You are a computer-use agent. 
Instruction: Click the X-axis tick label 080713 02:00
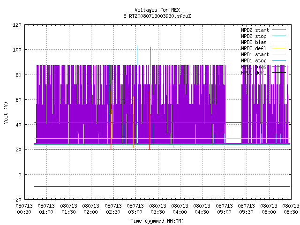coord(90,209)
